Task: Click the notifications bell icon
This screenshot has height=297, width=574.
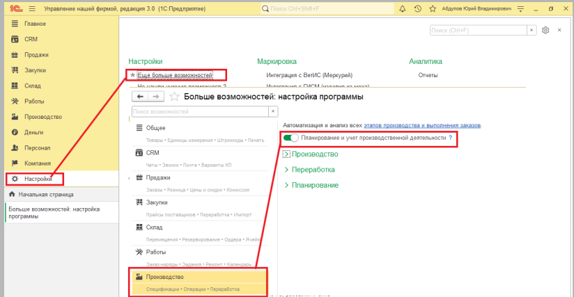Action: 403,9
